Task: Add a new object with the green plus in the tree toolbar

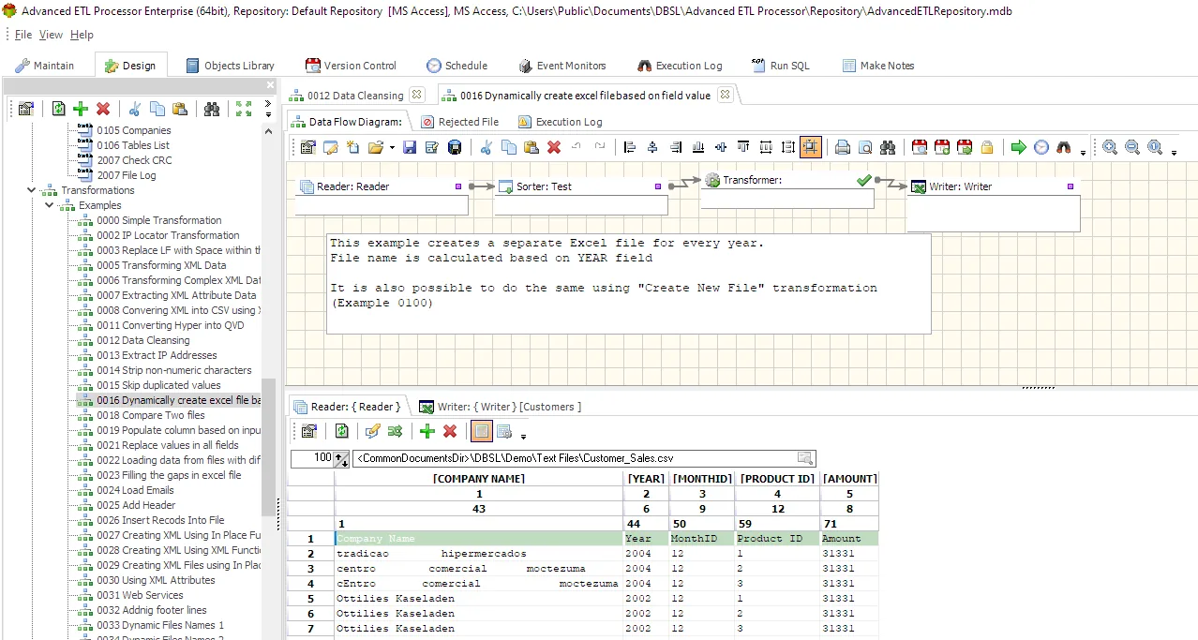Action: pyautogui.click(x=81, y=109)
